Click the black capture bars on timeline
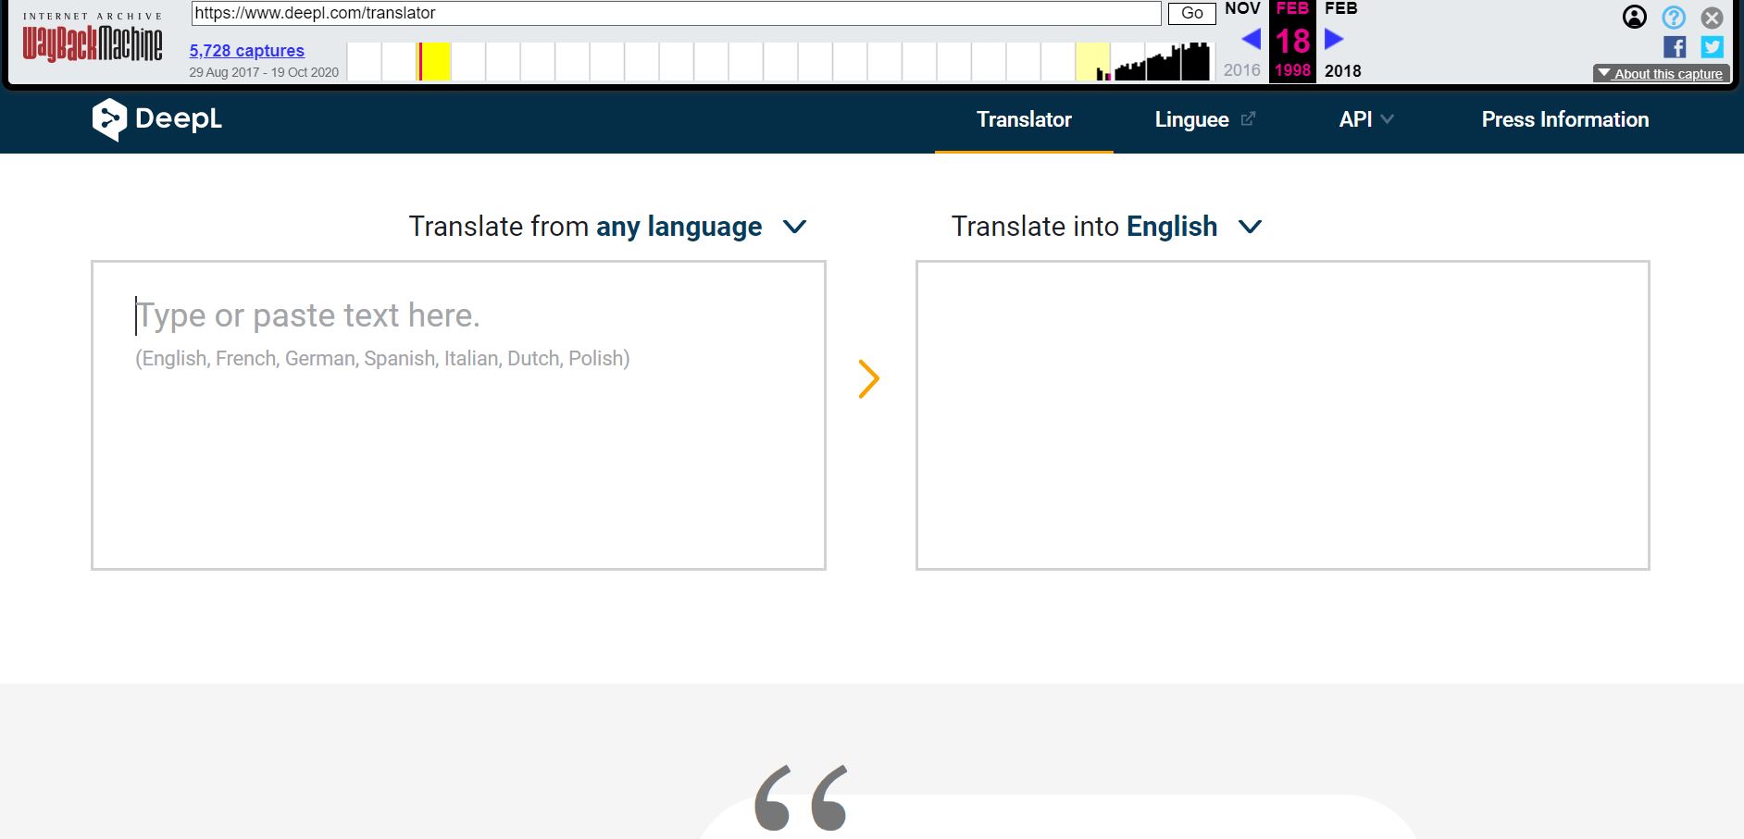1744x839 pixels. tap(1162, 62)
